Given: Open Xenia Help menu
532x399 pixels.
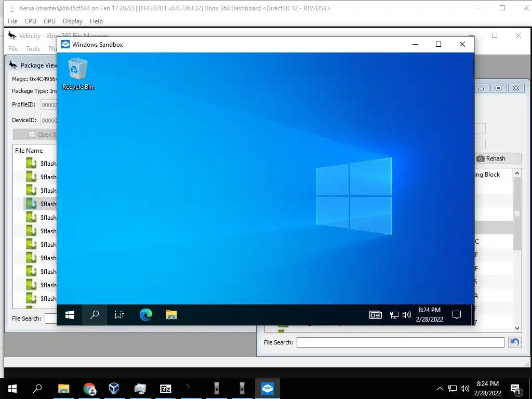Looking at the screenshot, I should 96,21.
